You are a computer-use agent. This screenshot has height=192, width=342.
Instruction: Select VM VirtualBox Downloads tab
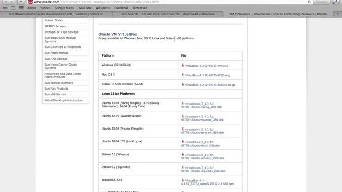click(x=278, y=14)
